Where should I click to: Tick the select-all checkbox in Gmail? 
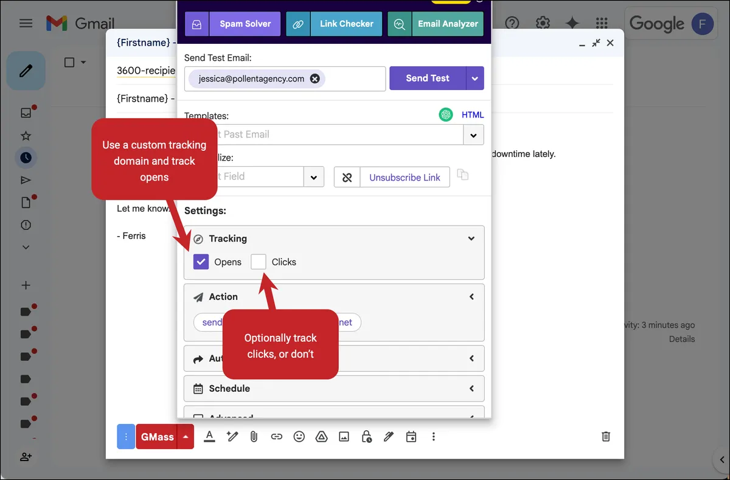(x=69, y=62)
